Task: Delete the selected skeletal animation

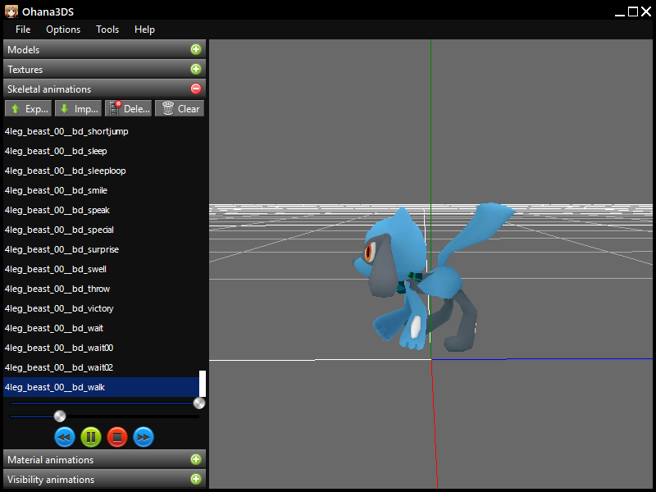Action: [x=128, y=108]
